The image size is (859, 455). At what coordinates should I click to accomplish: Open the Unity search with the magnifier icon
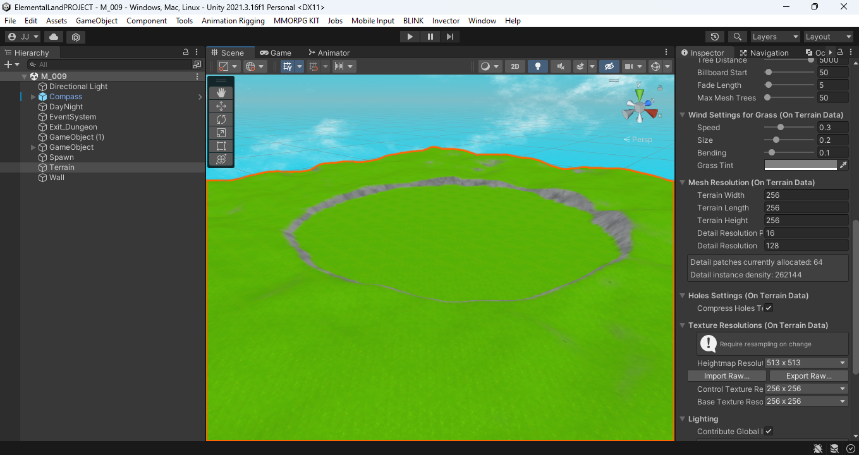point(737,36)
